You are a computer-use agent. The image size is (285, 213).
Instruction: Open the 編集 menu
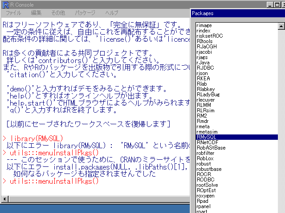[36, 13]
